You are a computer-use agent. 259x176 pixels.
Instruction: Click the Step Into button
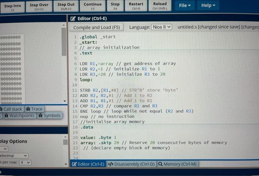point(13,7)
